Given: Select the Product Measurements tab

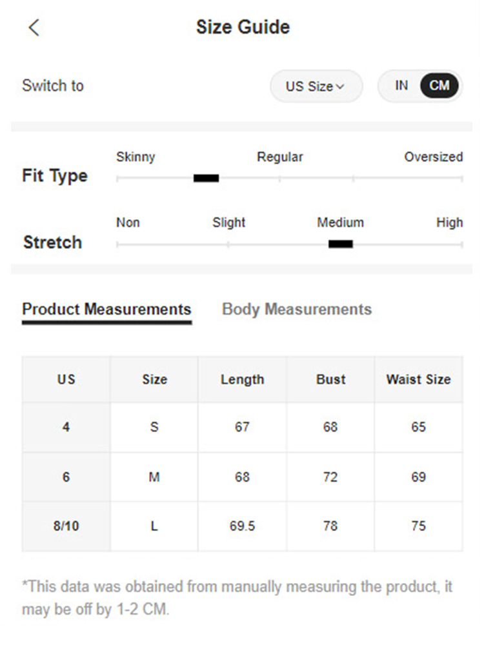Looking at the screenshot, I should 106,309.
